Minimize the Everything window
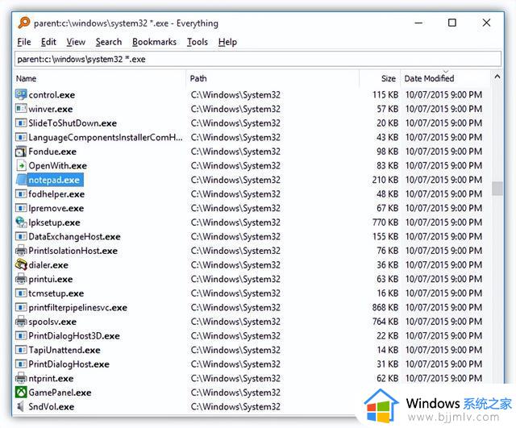This screenshot has width=516, height=428. point(418,23)
